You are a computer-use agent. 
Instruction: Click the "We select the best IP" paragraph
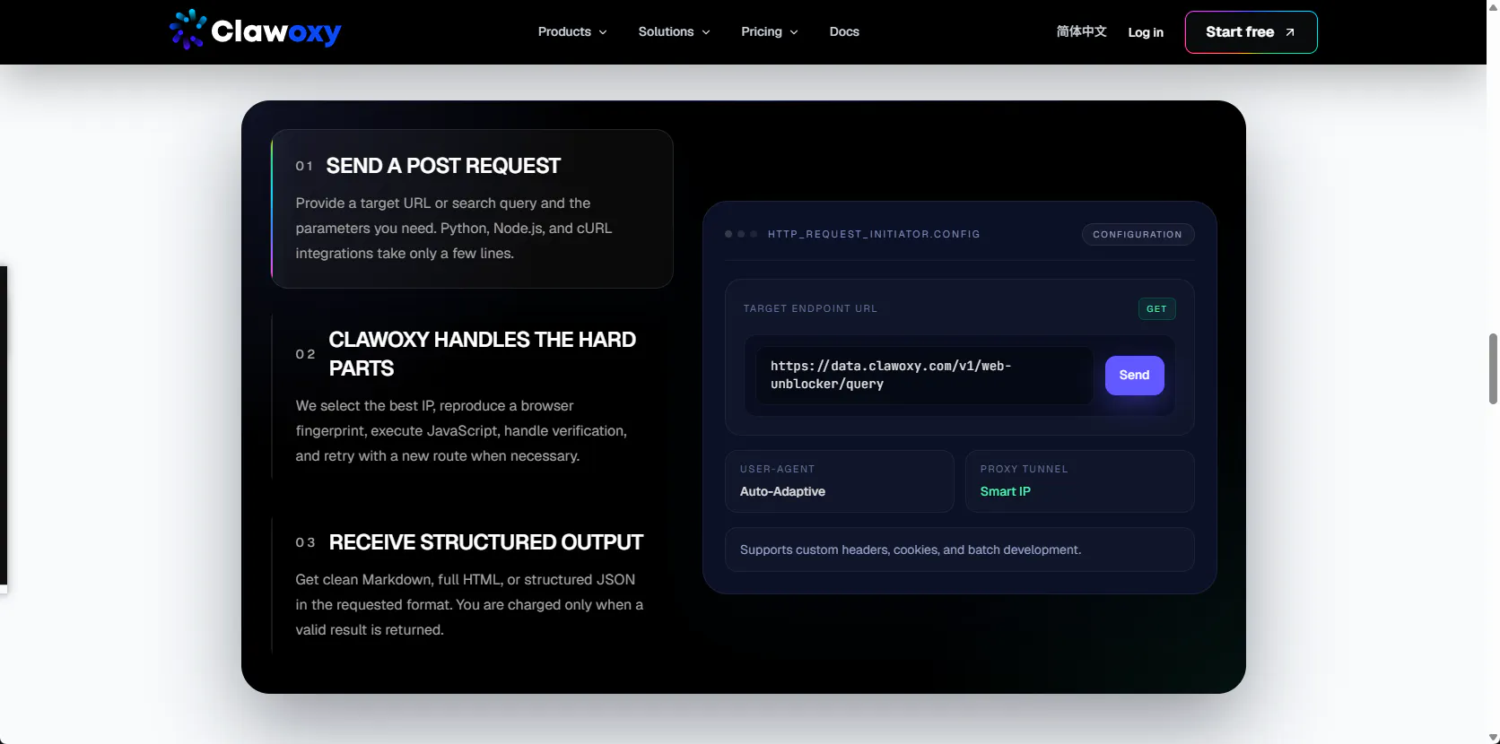pos(461,431)
